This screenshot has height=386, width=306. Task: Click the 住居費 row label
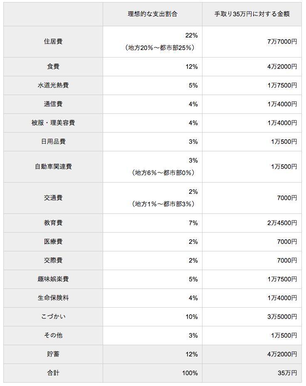[x=53, y=42]
